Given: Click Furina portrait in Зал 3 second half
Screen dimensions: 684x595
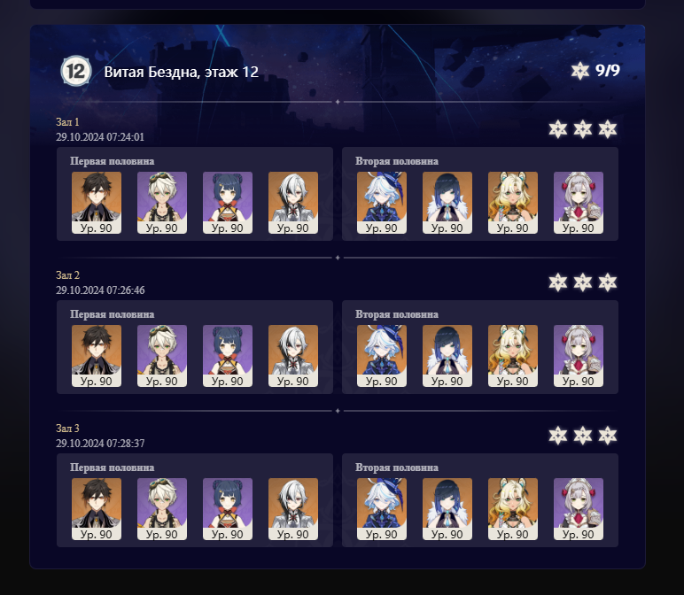Looking at the screenshot, I should pyautogui.click(x=382, y=509).
